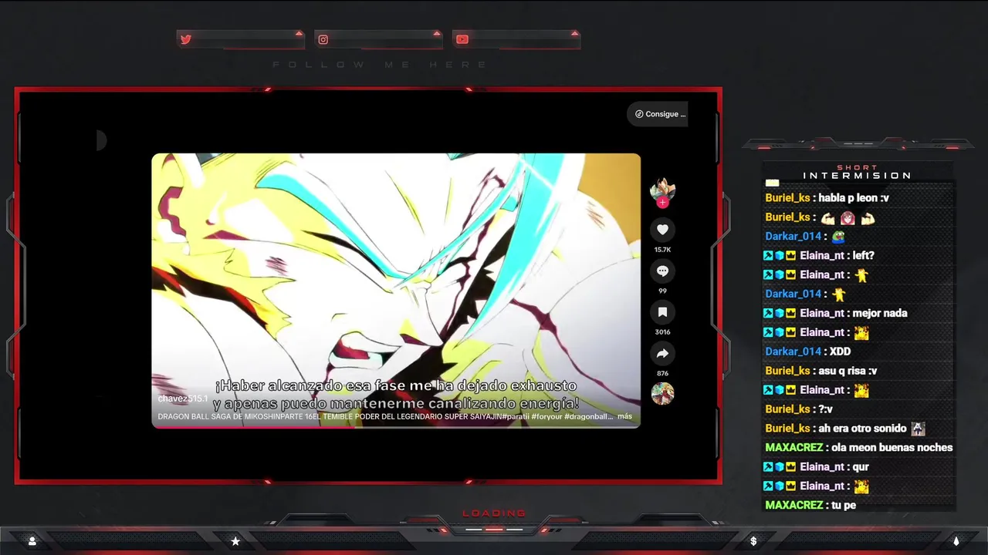This screenshot has height=555, width=988.
Task: Click the chat message 'qur' from Elaina_nt
Action: 861,467
